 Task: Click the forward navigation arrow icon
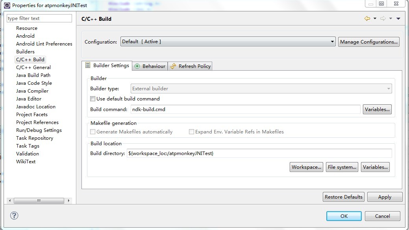(383, 18)
